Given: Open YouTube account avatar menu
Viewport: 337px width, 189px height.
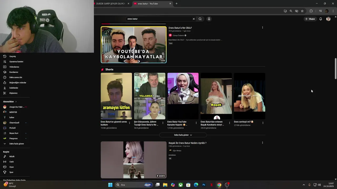Looking at the screenshot, I should tap(328, 19).
